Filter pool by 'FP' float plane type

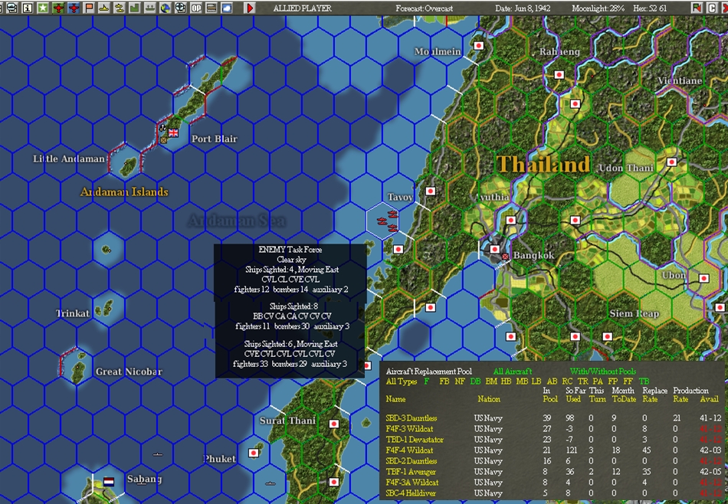613,381
